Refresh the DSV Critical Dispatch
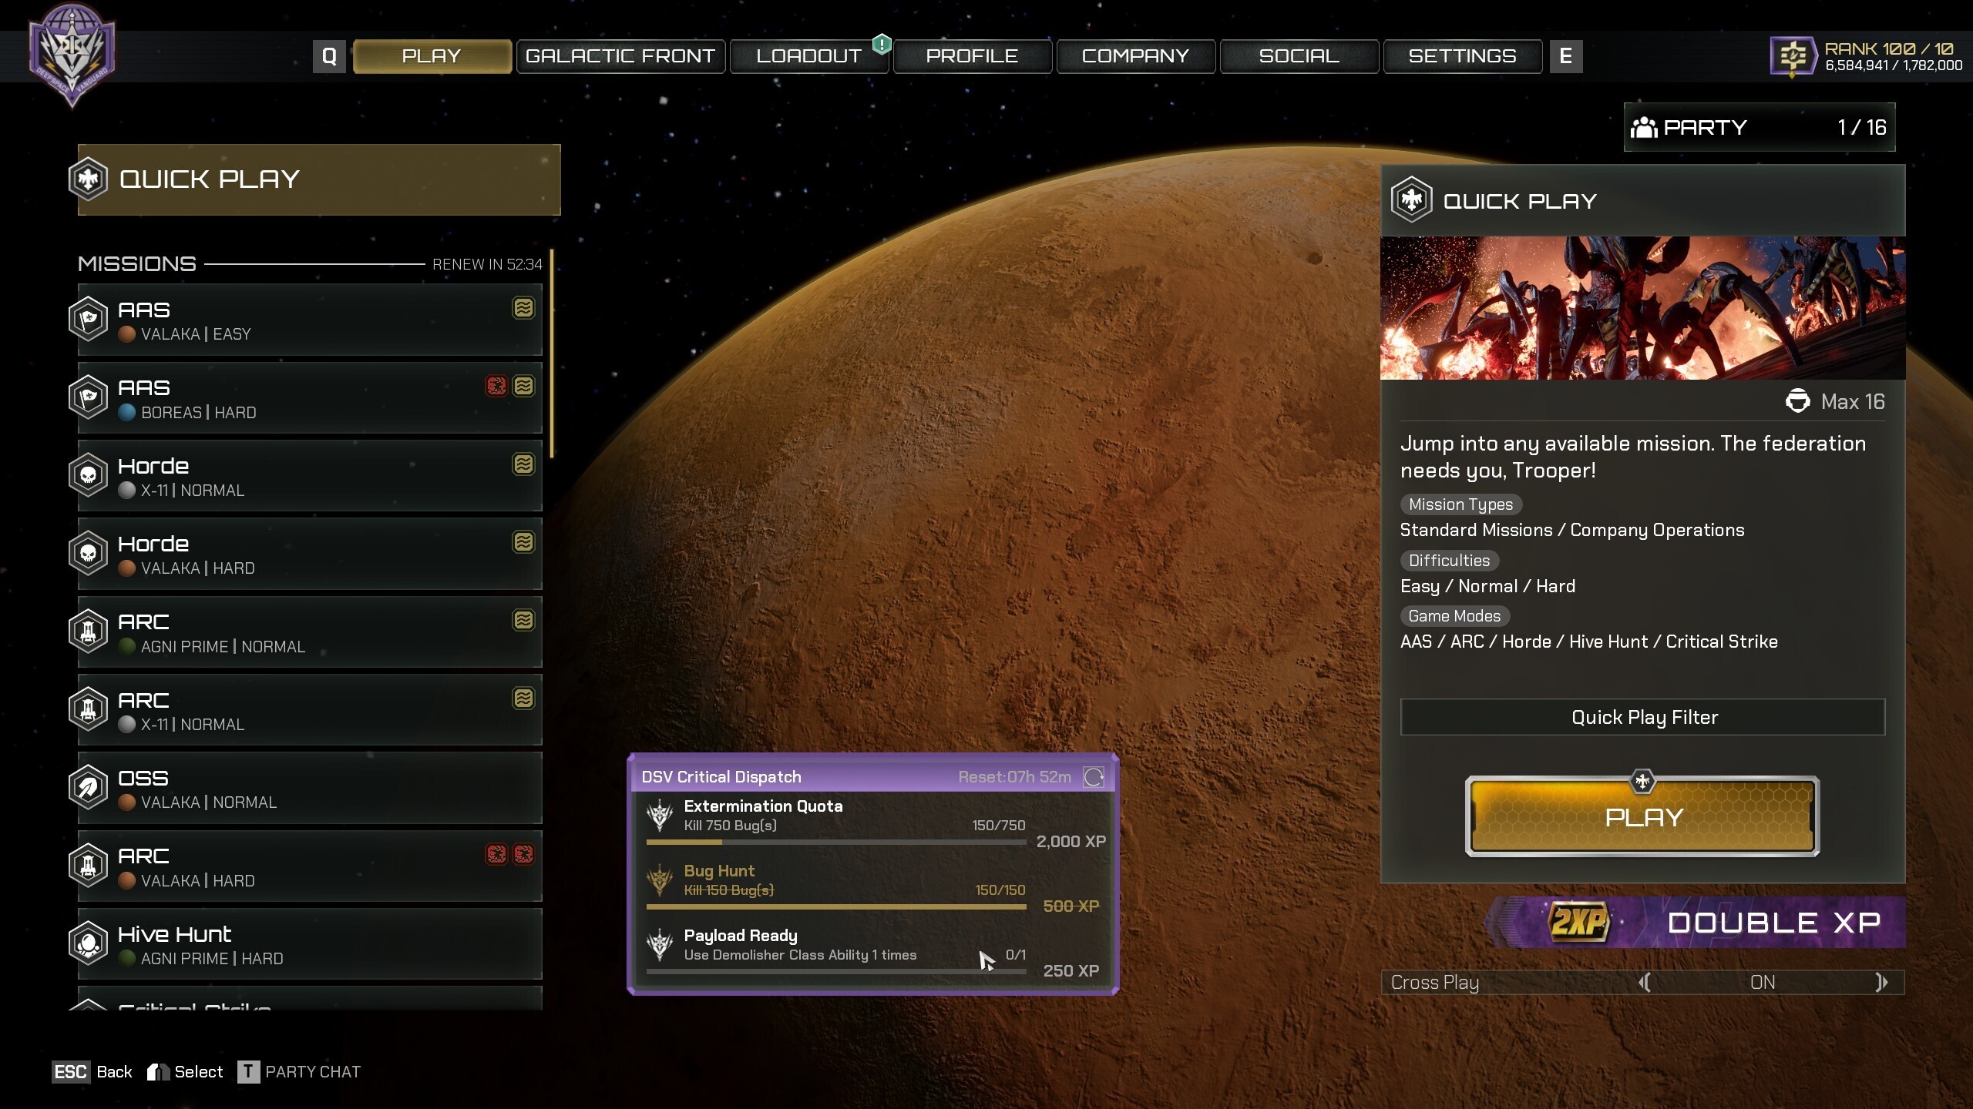Image resolution: width=1973 pixels, height=1109 pixels. coord(1094,777)
